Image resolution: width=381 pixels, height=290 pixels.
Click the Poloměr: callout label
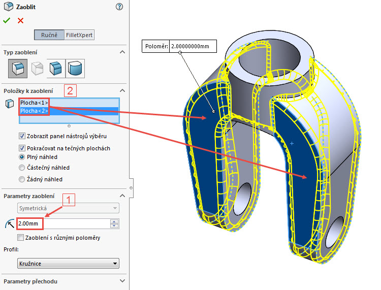(156, 46)
